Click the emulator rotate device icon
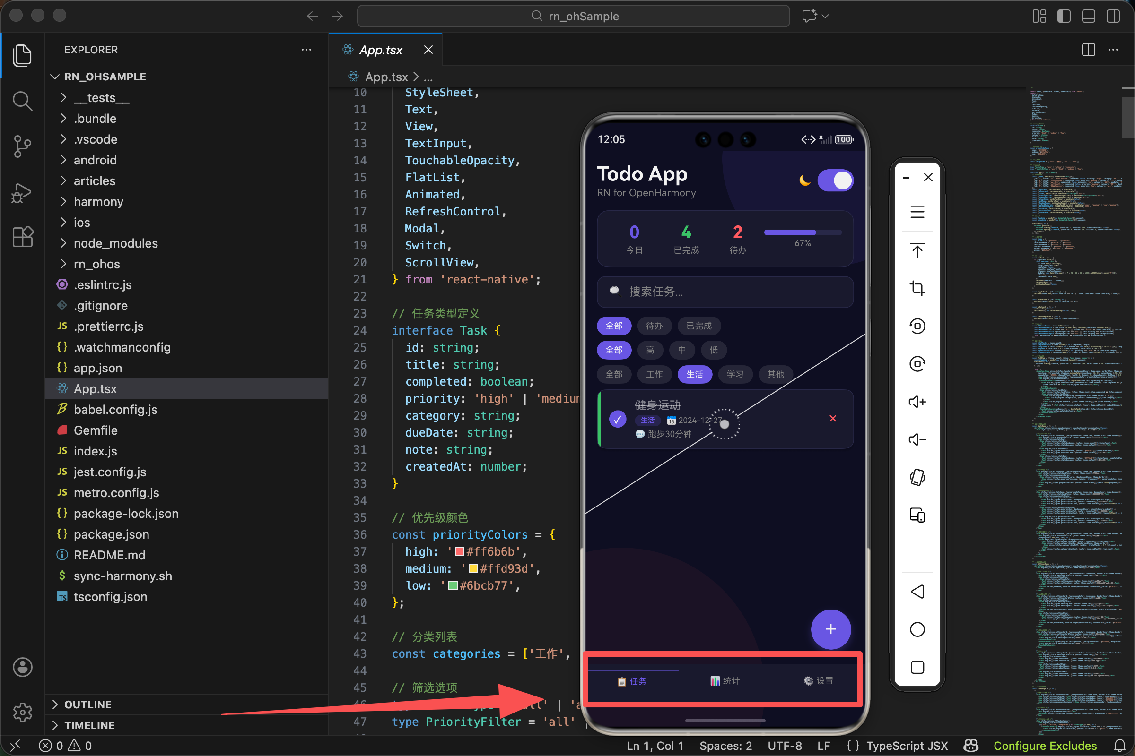1135x756 pixels. [x=917, y=477]
